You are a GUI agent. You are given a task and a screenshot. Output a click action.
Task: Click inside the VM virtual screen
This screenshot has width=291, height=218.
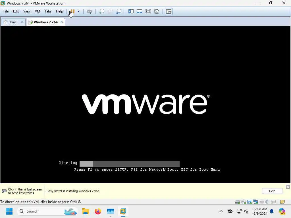pos(145,104)
